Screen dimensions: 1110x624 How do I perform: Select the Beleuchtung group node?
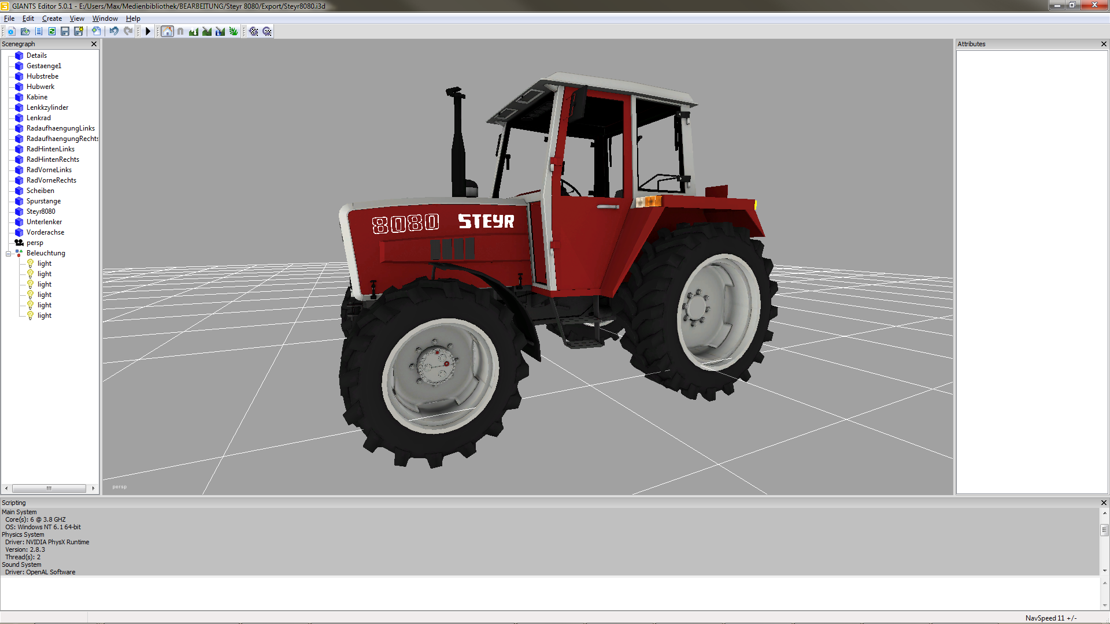click(x=46, y=253)
